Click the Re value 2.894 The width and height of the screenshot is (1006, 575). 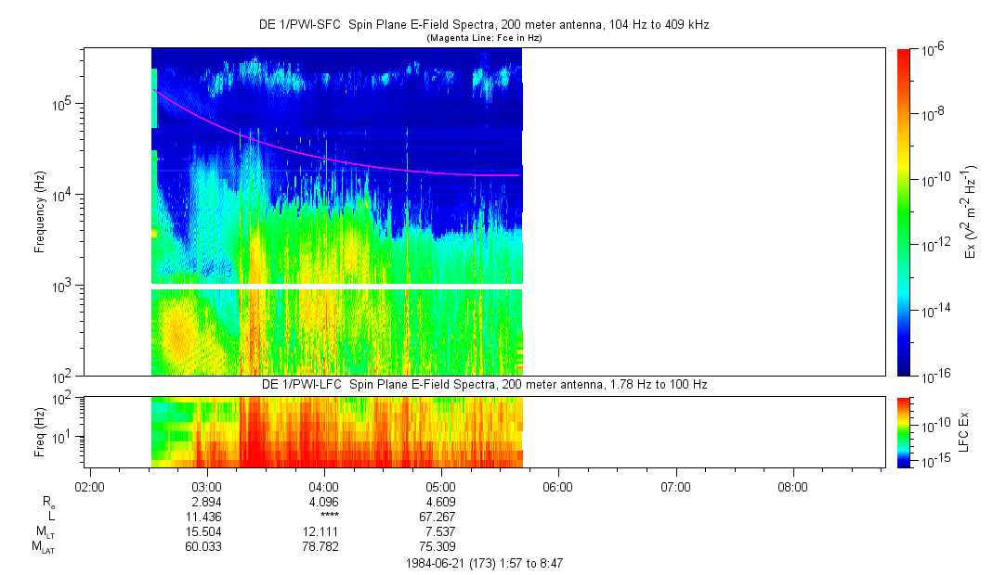(x=205, y=501)
